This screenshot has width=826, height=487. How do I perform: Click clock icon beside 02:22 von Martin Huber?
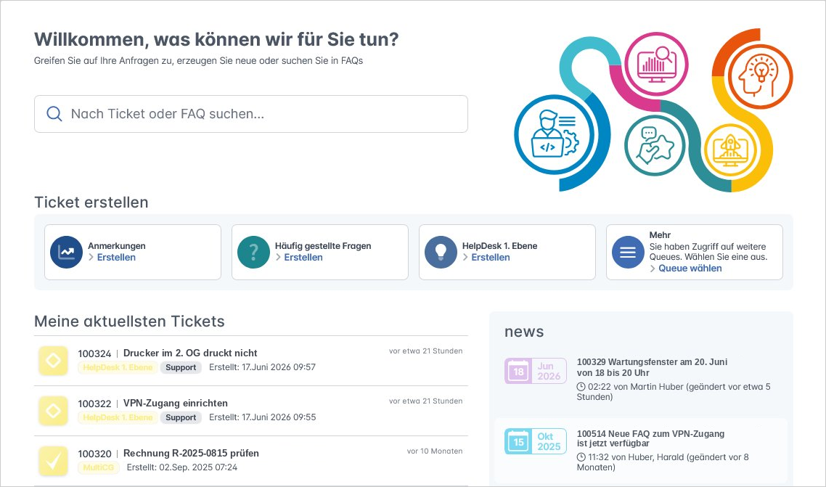coord(581,386)
